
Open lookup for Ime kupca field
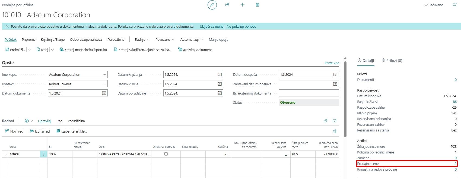(104, 74)
